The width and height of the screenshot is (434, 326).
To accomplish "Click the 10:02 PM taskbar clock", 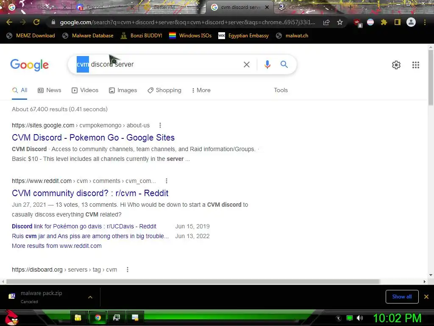I will point(397,318).
